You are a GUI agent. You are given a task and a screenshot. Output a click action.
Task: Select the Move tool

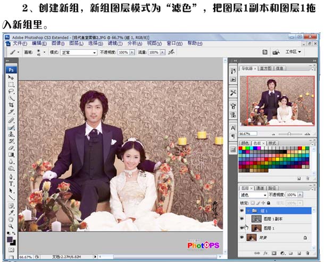coord(11,78)
